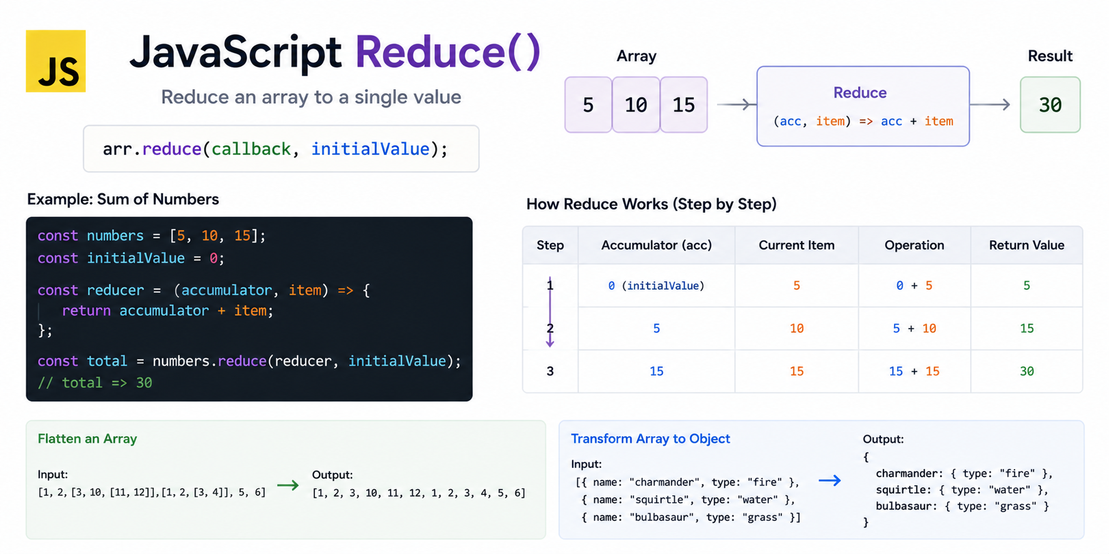Image resolution: width=1109 pixels, height=554 pixels.
Task: Click the Operation column header
Action: (x=915, y=245)
